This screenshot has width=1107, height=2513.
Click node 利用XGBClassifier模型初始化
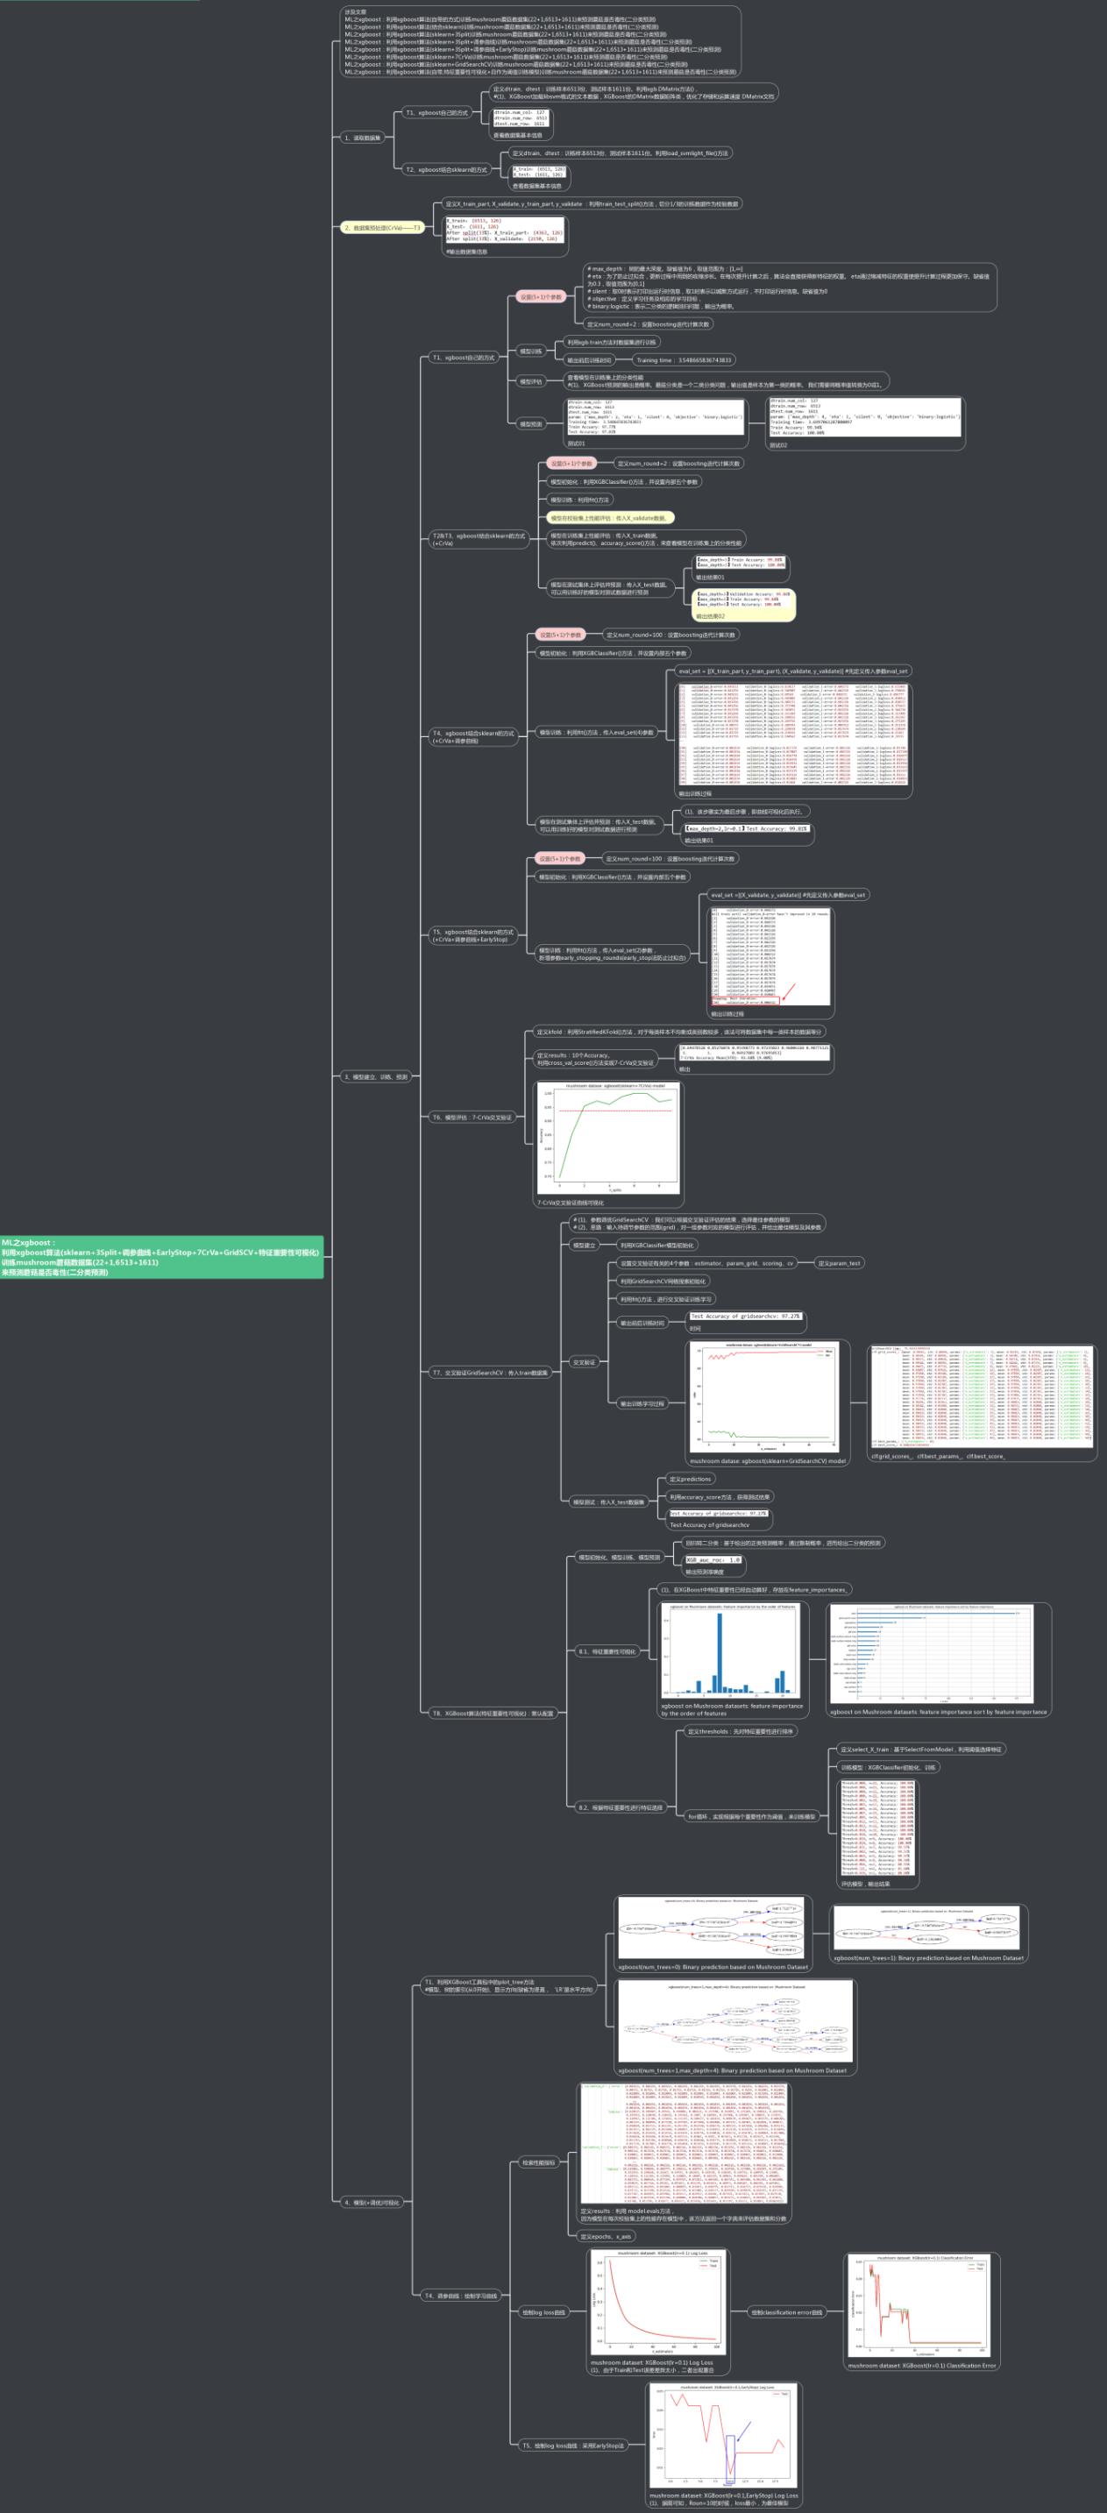[x=657, y=1245]
